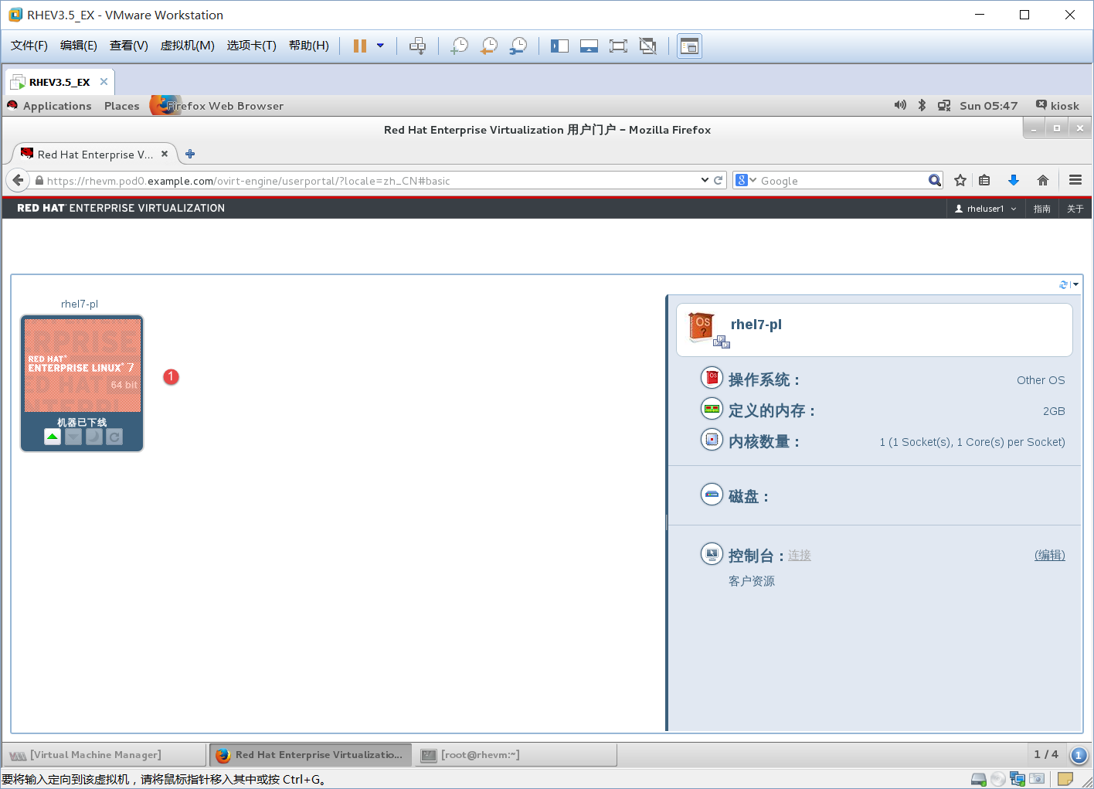Viewport: 1094px width, 789px height.
Task: Click the network icon in GNOME top bar
Action: pyautogui.click(x=944, y=105)
